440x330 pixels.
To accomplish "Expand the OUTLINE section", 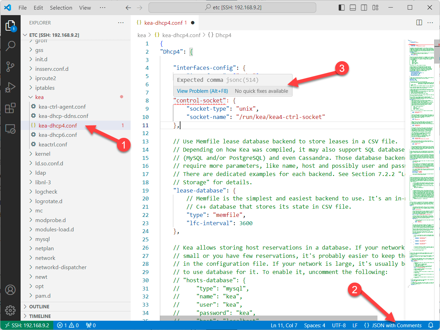I will [39, 307].
